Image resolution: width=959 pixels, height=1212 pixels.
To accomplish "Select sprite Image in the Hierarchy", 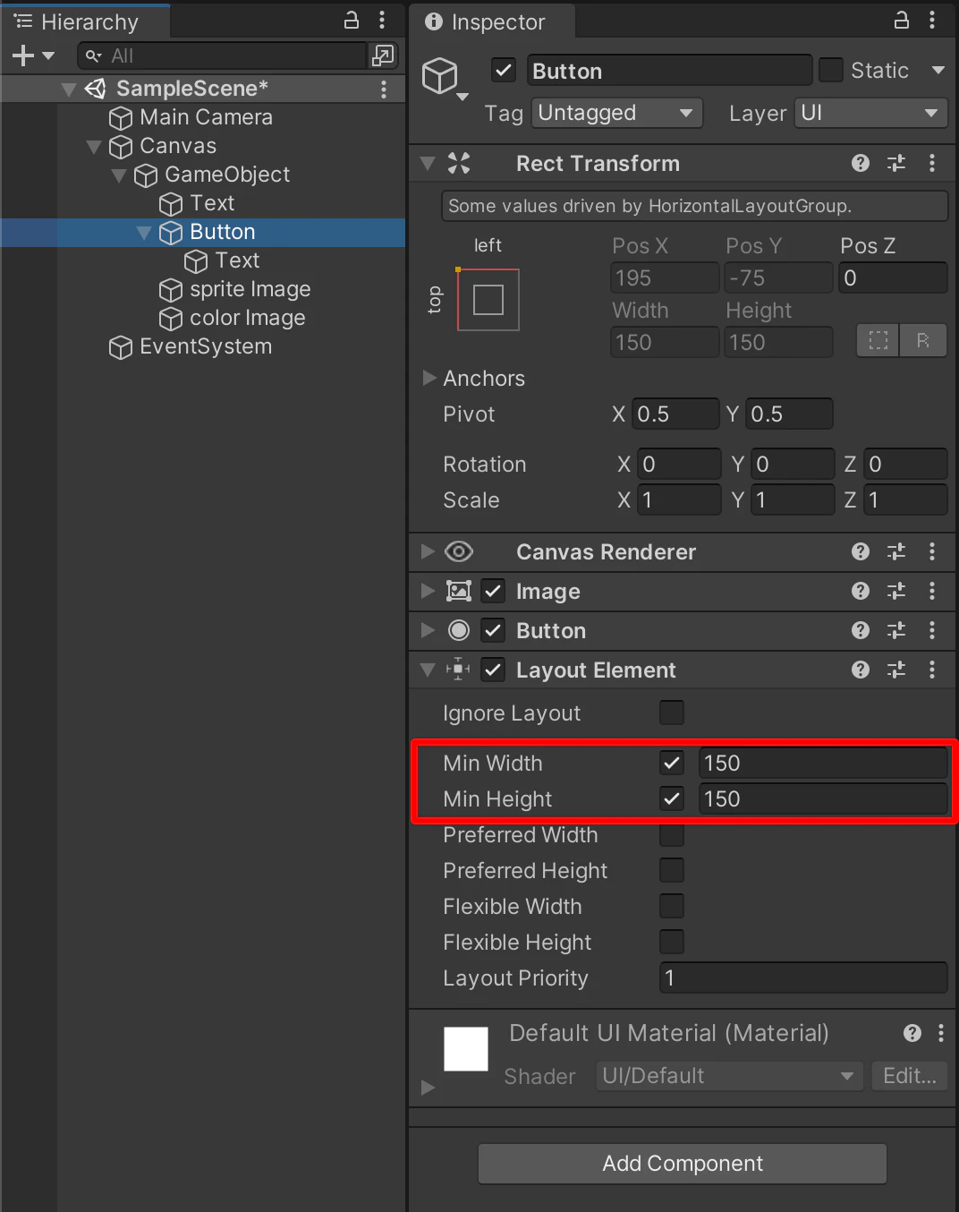I will tap(250, 289).
